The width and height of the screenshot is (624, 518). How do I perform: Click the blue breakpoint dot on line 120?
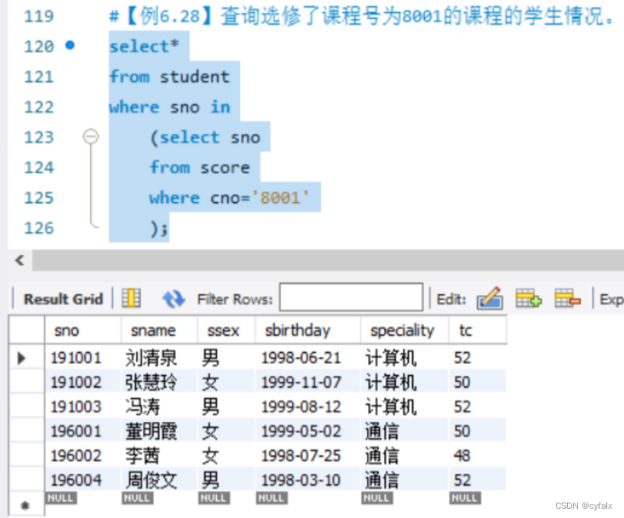click(x=70, y=45)
